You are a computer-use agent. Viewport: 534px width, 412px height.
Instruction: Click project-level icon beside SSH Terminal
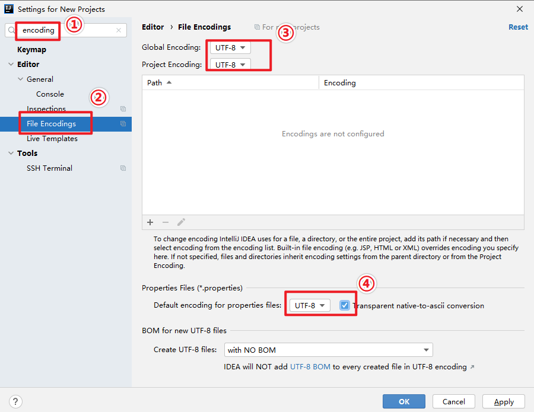tap(123, 168)
